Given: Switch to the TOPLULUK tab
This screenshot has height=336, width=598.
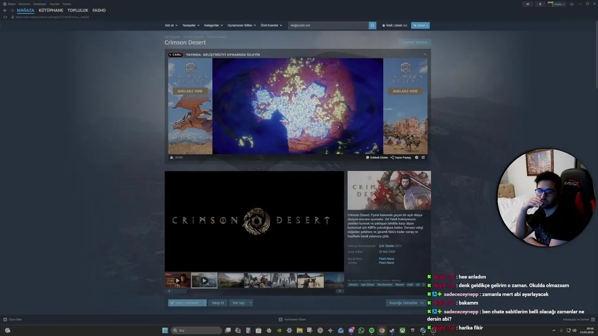Looking at the screenshot, I should coord(78,10).
